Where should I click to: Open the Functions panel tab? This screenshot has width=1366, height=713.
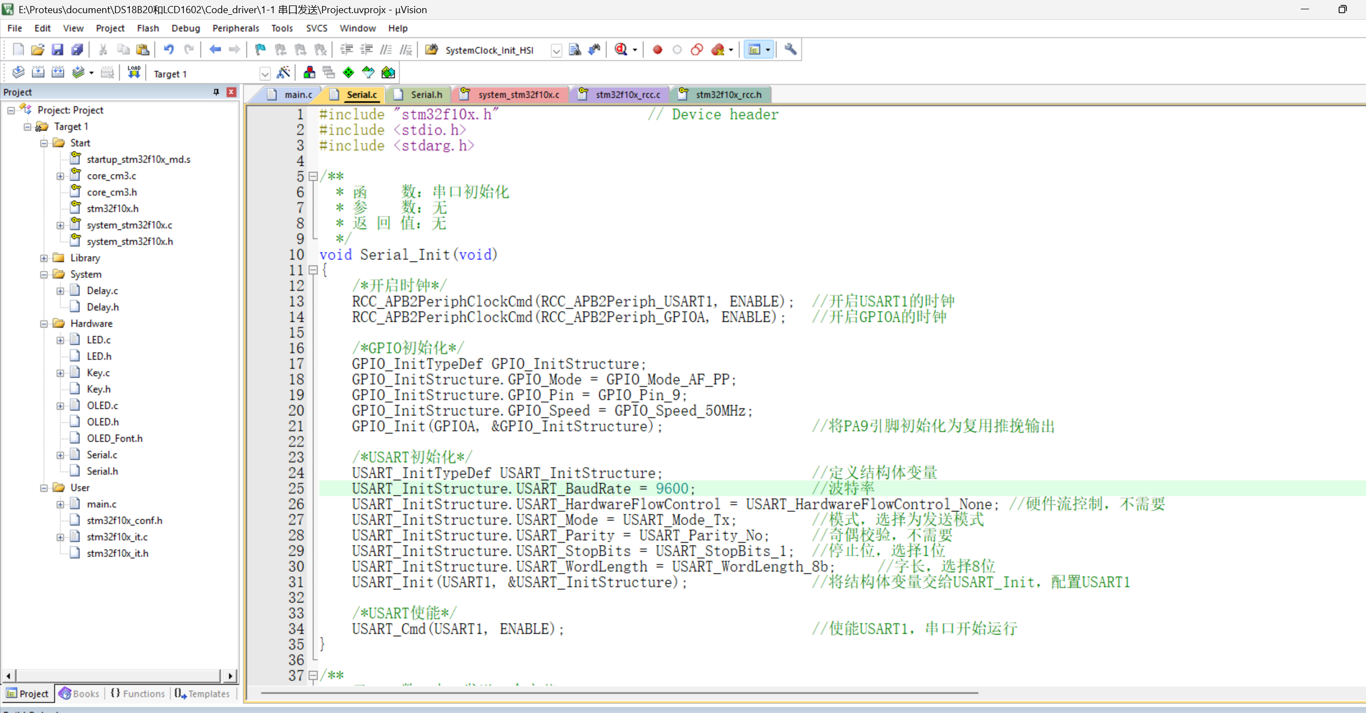[x=137, y=694]
